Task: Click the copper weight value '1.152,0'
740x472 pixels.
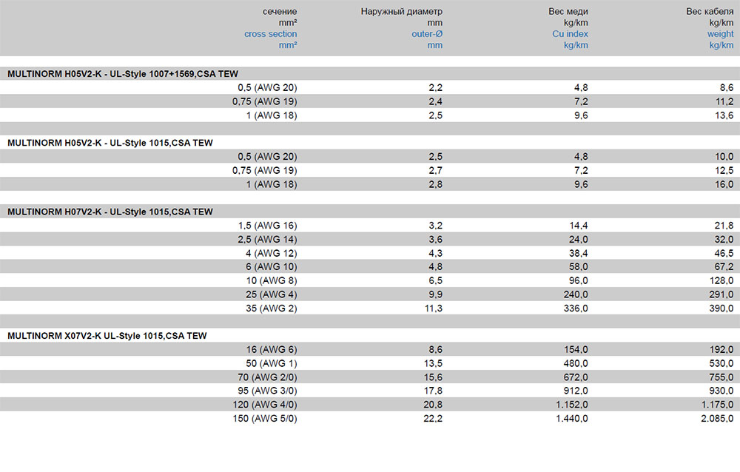Action: pos(573,405)
